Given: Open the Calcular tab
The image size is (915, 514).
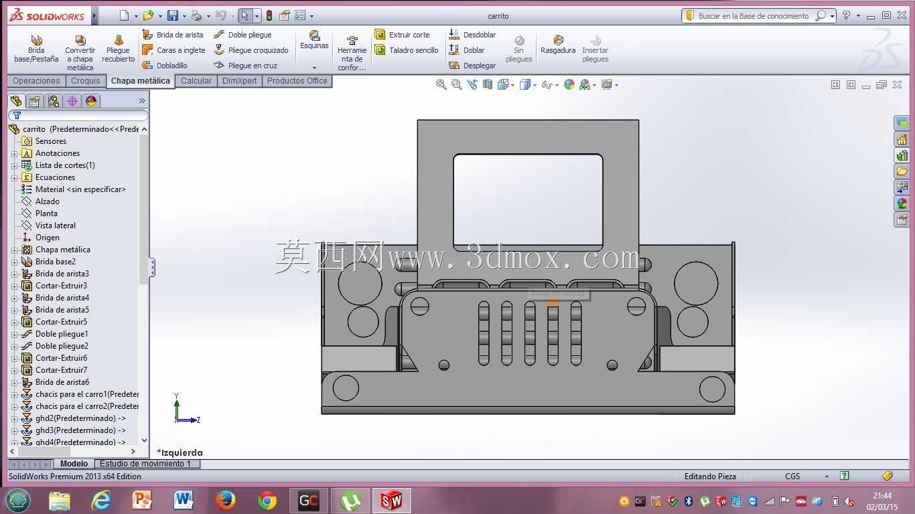Looking at the screenshot, I should pyautogui.click(x=196, y=81).
